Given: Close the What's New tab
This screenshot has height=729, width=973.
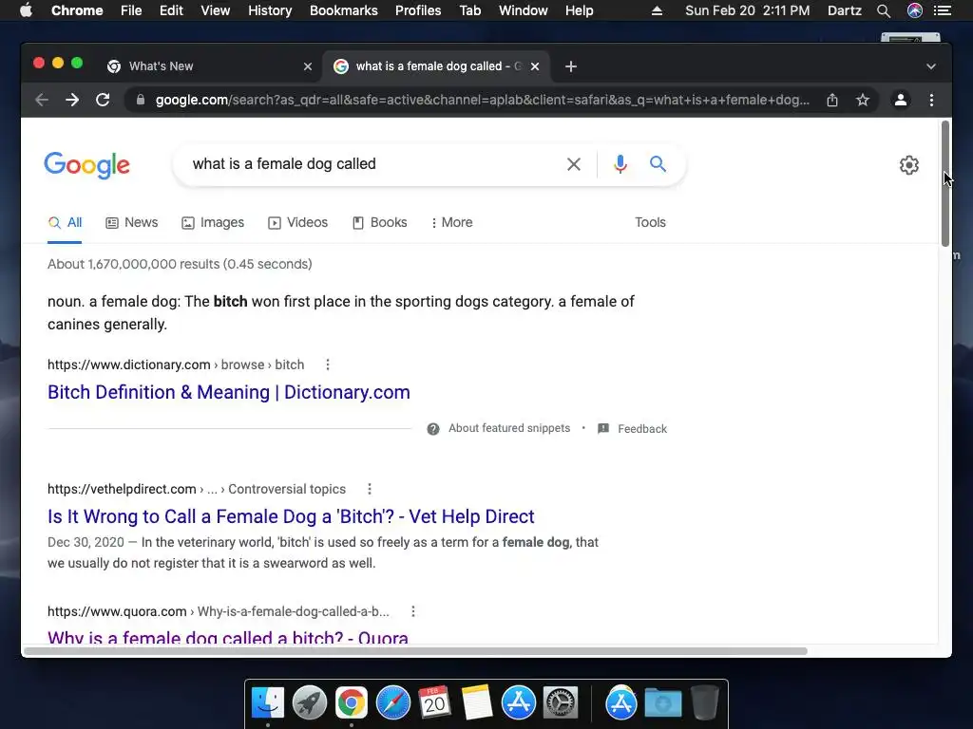Looking at the screenshot, I should tap(308, 66).
